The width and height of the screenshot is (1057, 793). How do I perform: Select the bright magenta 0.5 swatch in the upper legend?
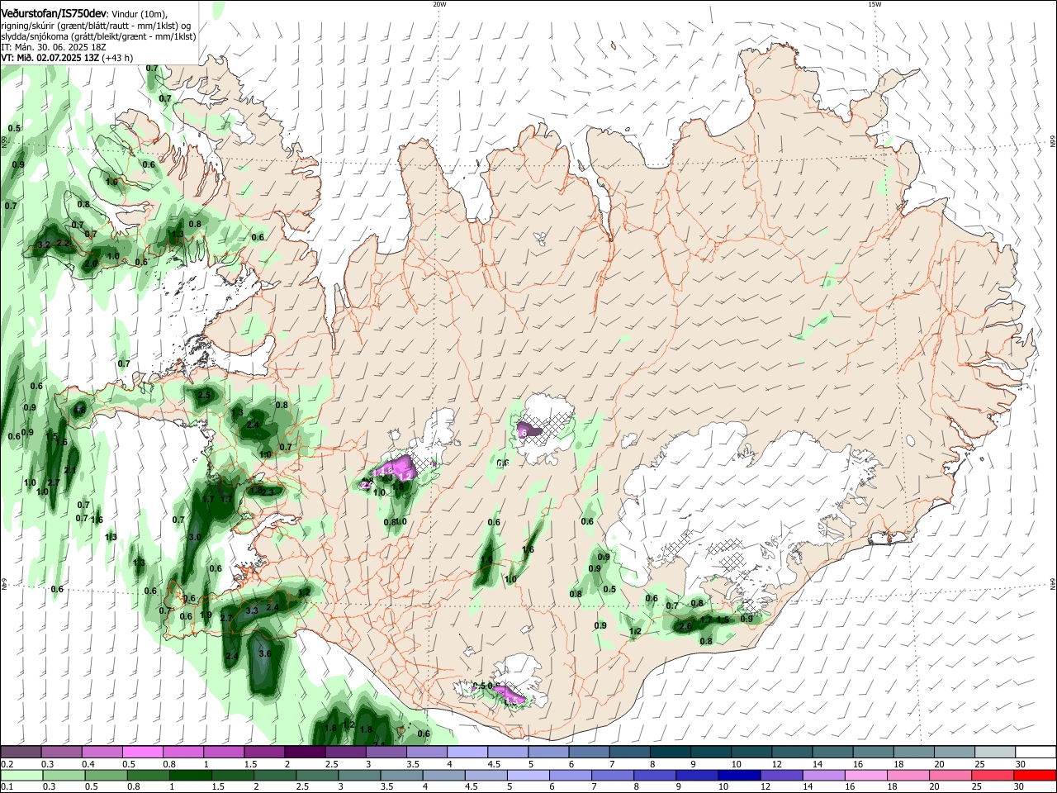pos(142,753)
